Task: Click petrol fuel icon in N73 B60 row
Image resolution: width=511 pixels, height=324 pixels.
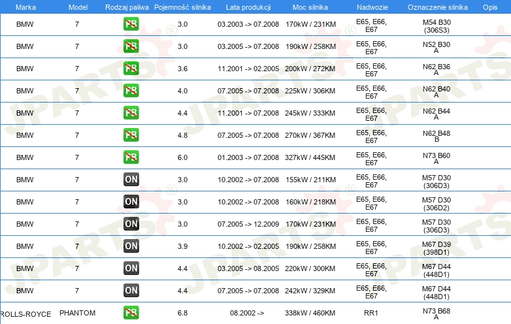Action: (x=131, y=157)
